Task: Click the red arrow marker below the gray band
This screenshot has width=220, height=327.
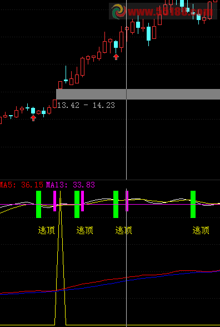Action: (x=33, y=118)
